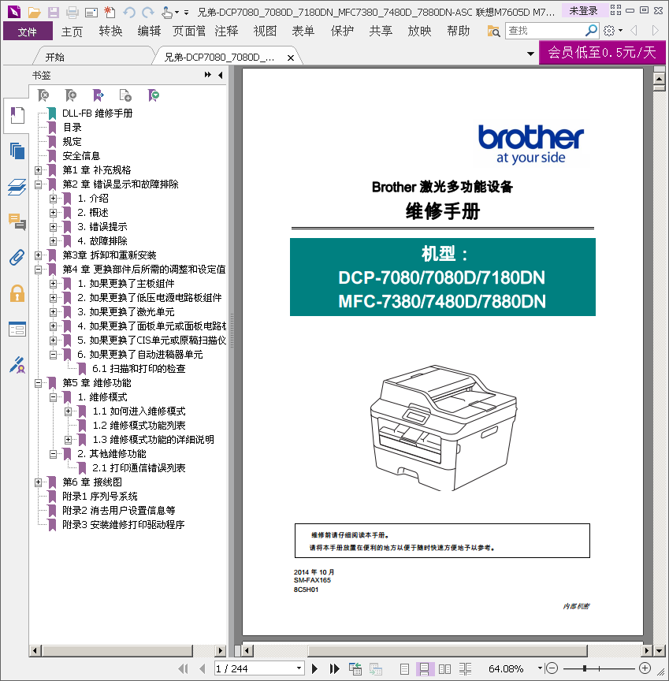
Task: Click the 查找 search input field
Action: (544, 31)
